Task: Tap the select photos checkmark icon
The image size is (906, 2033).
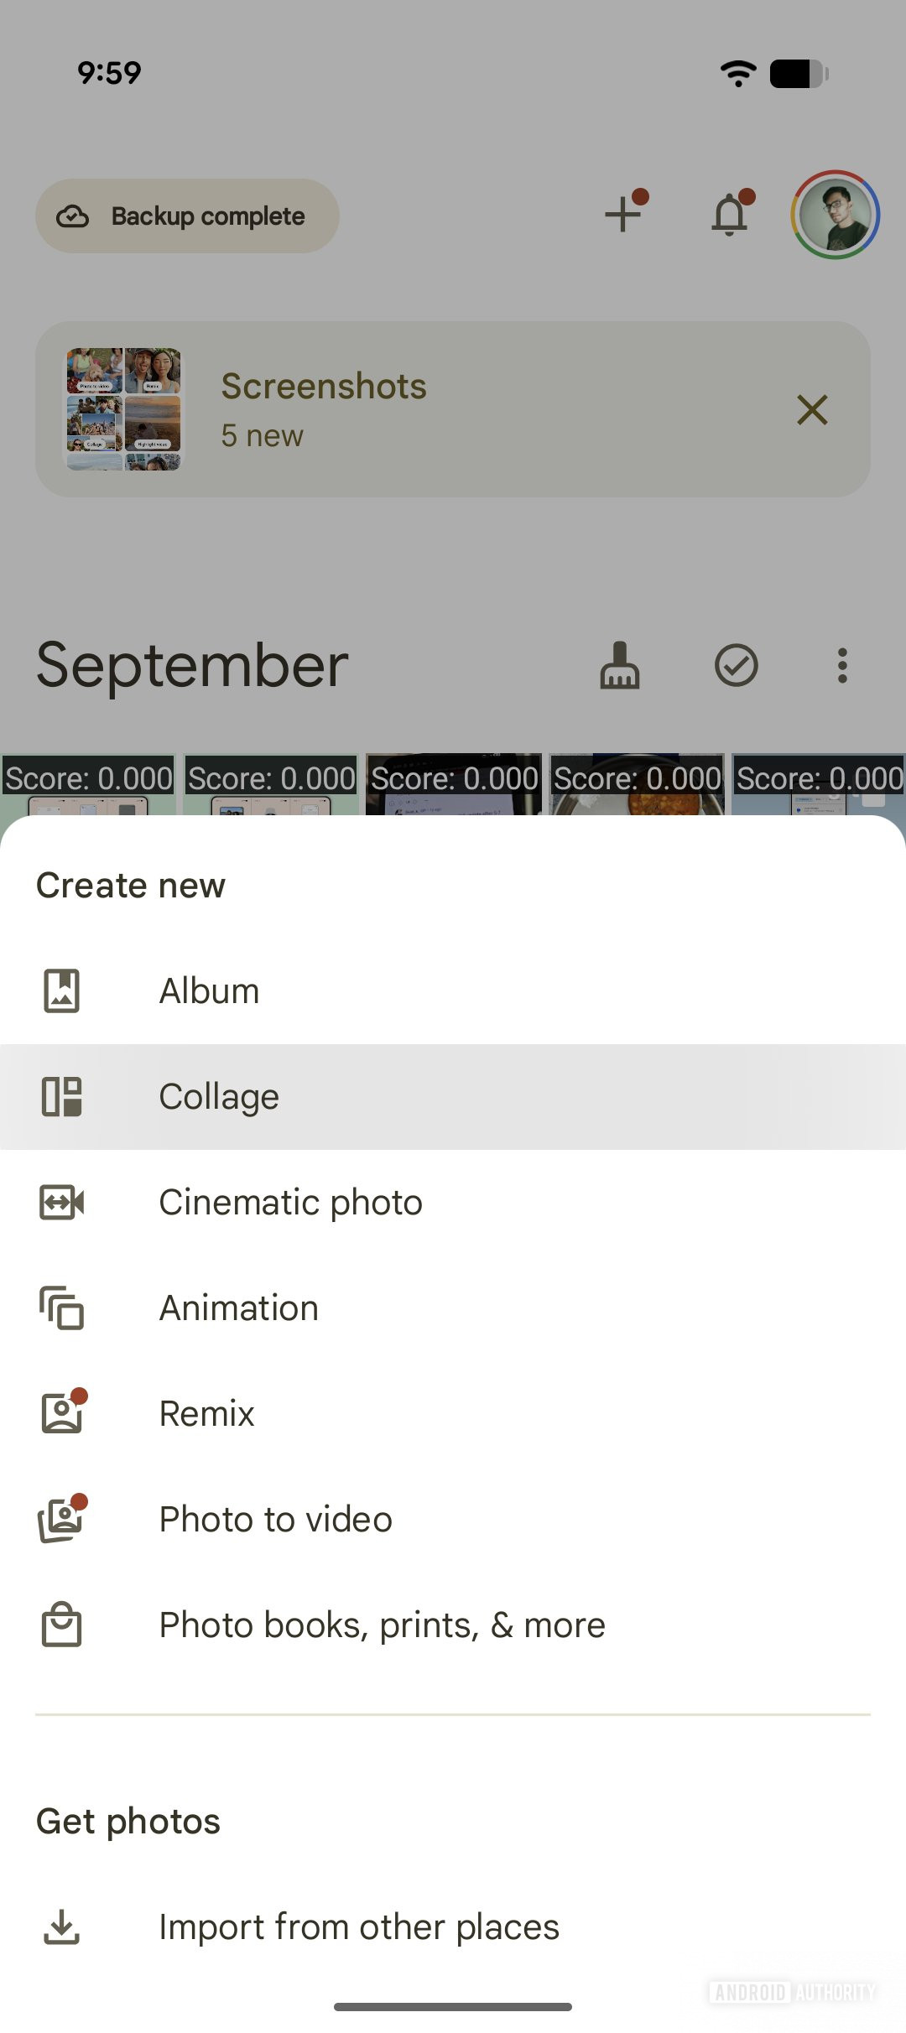Action: pos(737,665)
